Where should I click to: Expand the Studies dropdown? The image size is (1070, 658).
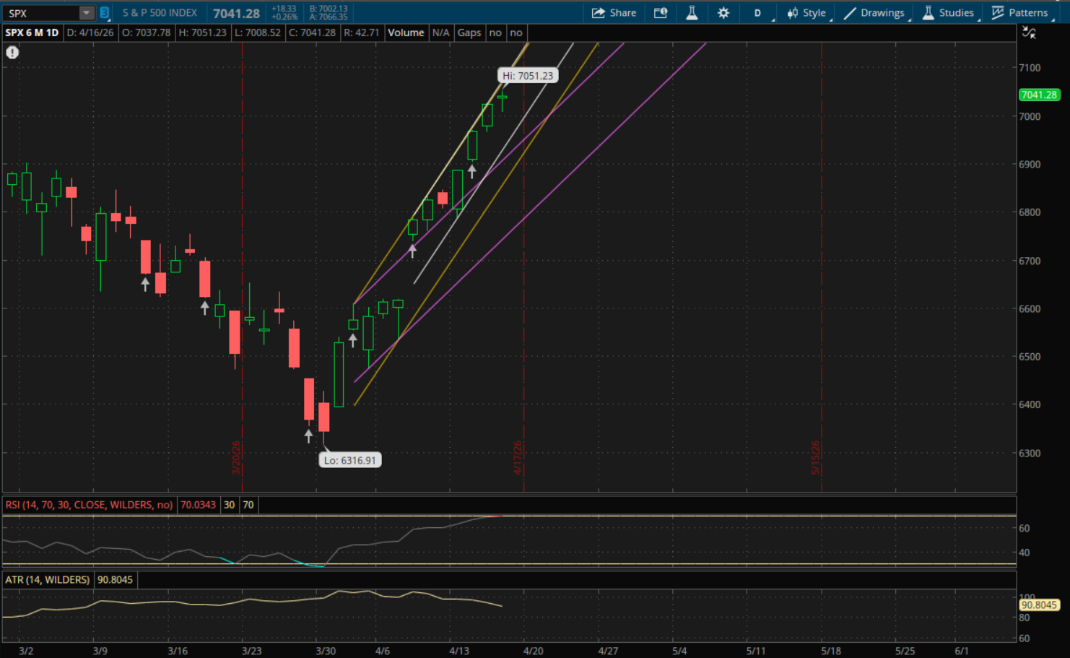(949, 13)
